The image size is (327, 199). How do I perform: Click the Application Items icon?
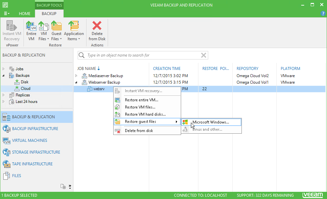coord(74,25)
